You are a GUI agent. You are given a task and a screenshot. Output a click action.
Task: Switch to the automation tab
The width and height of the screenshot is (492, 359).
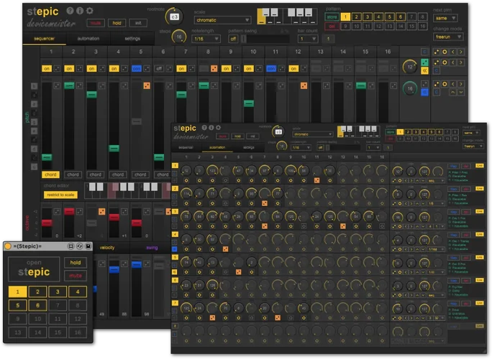click(x=88, y=38)
